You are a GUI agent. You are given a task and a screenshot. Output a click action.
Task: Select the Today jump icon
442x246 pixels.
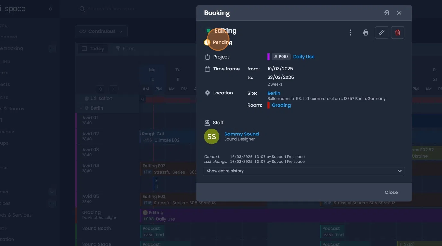[x=84, y=48]
